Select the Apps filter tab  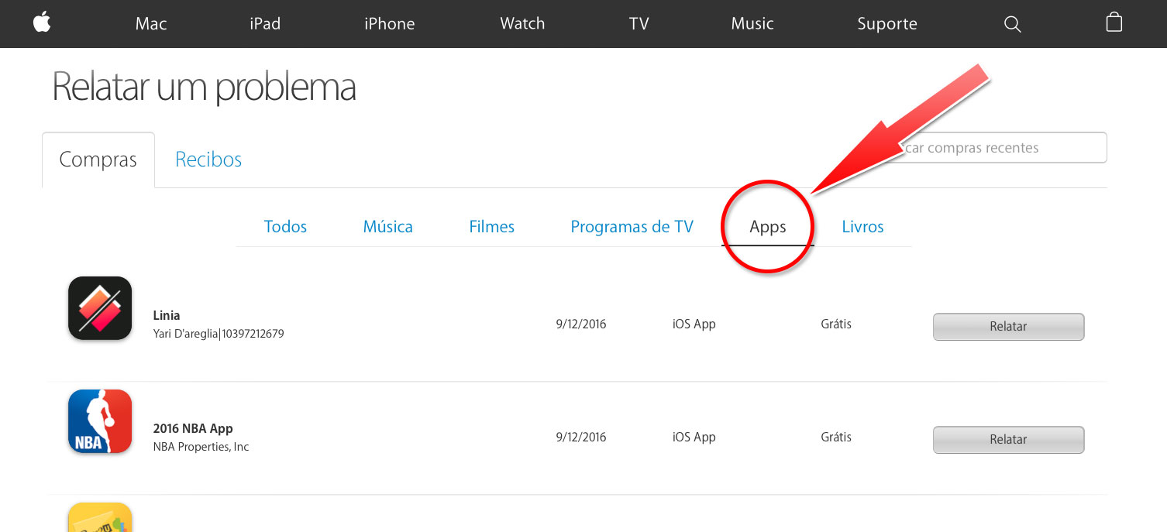point(768,227)
